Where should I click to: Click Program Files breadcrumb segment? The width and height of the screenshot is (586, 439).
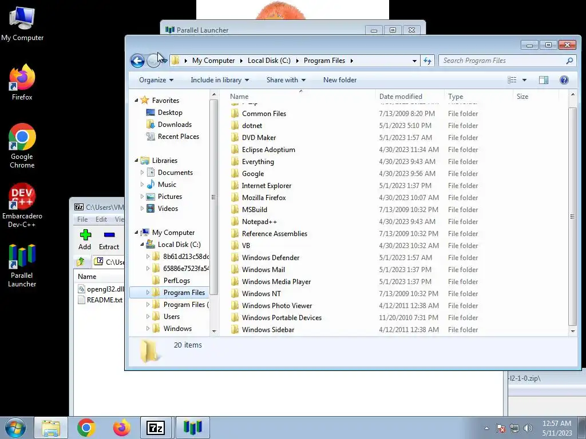point(324,61)
